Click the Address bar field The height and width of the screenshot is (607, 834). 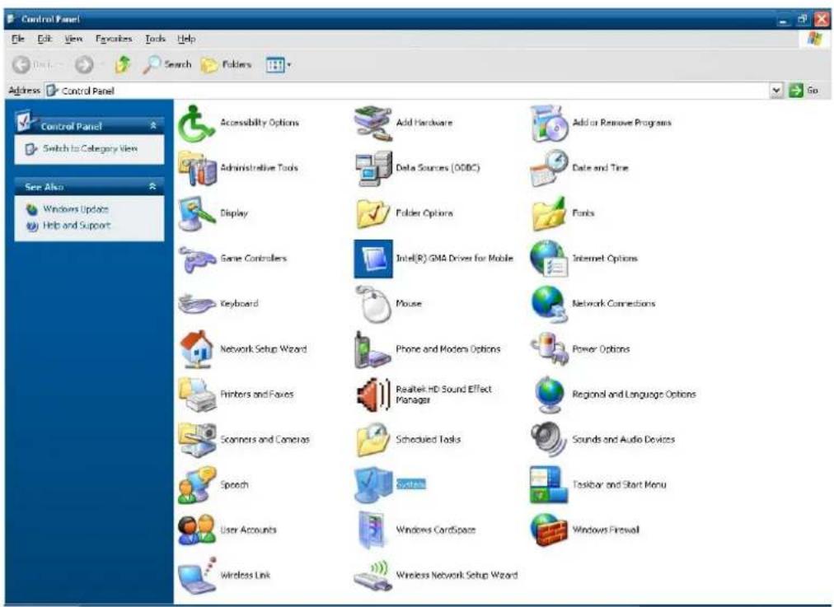pos(407,91)
